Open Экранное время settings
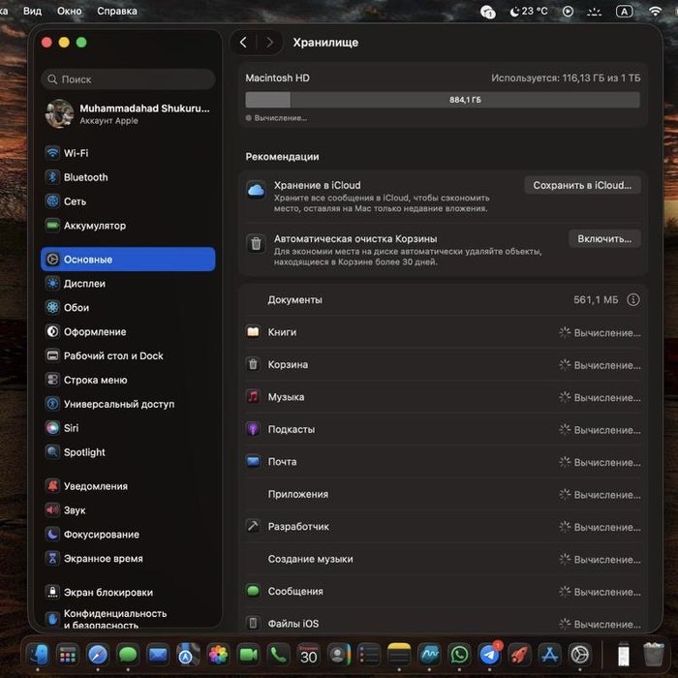This screenshot has height=678, width=678. point(128,559)
